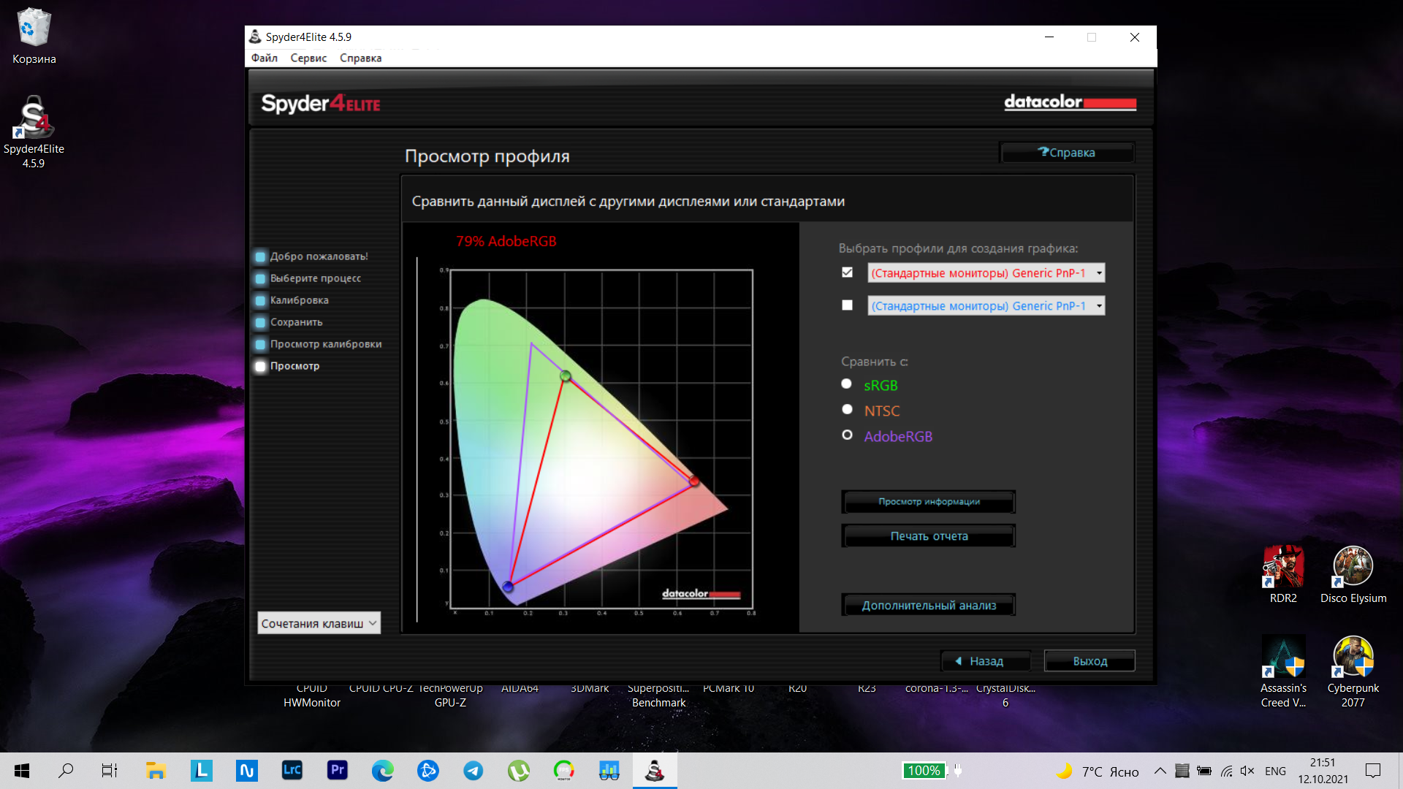Go to Выберите процесс step
1403x789 pixels.
308,278
